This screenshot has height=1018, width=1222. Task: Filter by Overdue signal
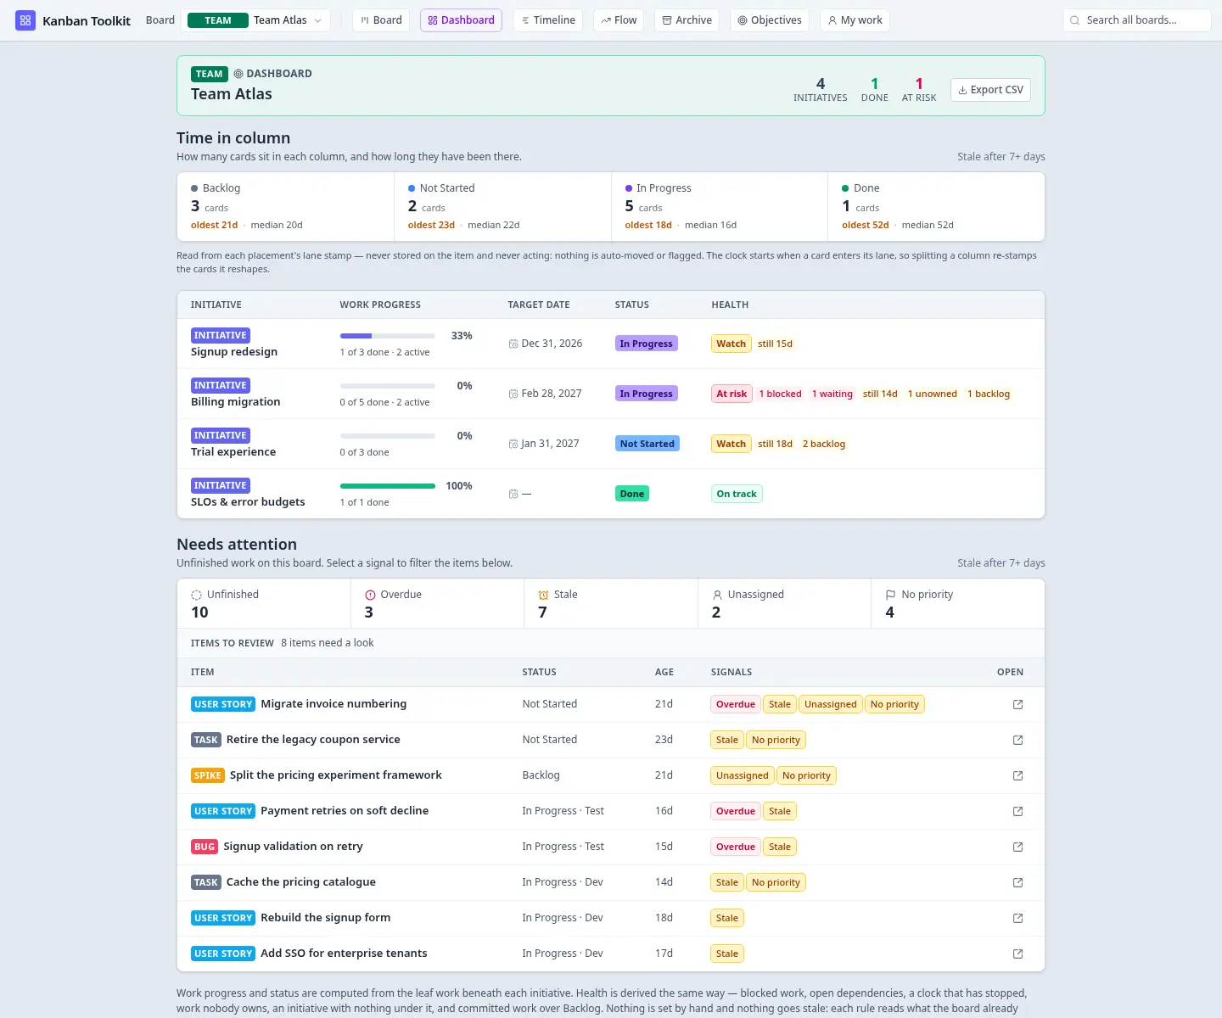pos(437,603)
